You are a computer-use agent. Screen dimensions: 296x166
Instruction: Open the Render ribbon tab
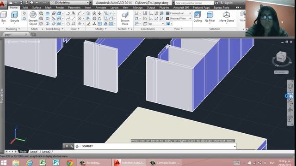pos(60,7)
